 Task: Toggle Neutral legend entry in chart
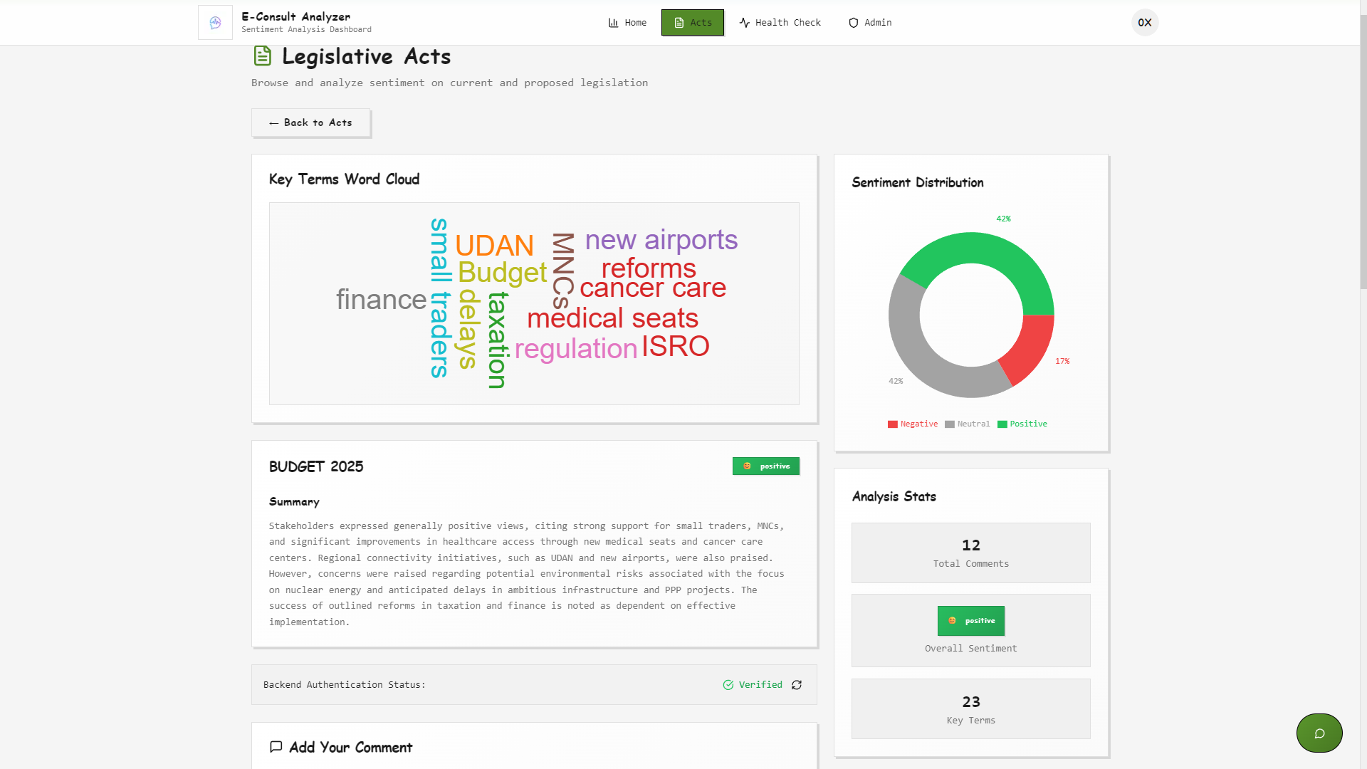point(967,424)
